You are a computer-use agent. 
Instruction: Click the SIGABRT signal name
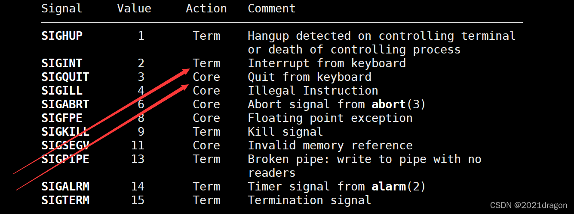pyautogui.click(x=65, y=104)
